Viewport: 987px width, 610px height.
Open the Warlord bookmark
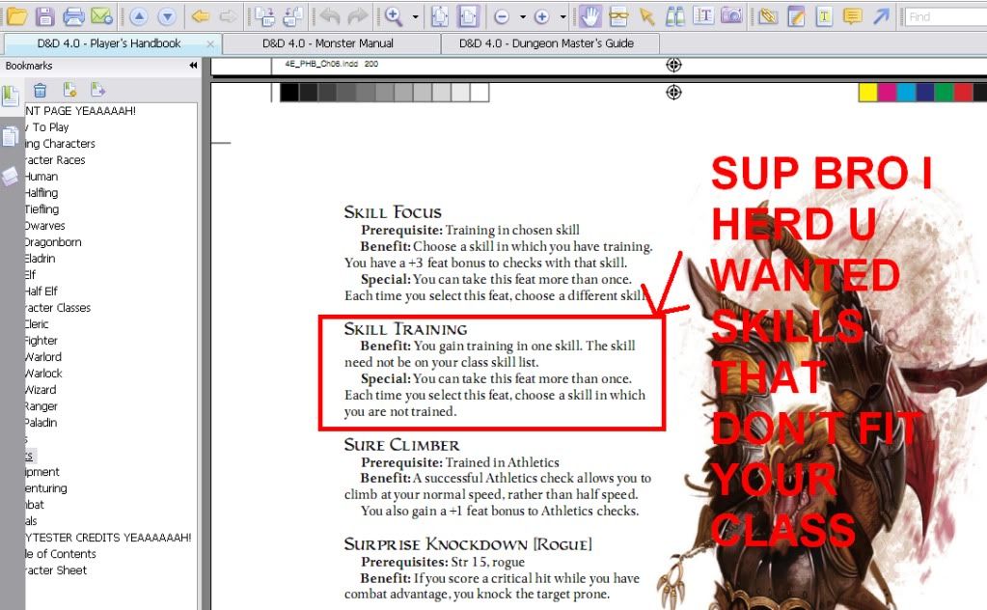tap(43, 356)
